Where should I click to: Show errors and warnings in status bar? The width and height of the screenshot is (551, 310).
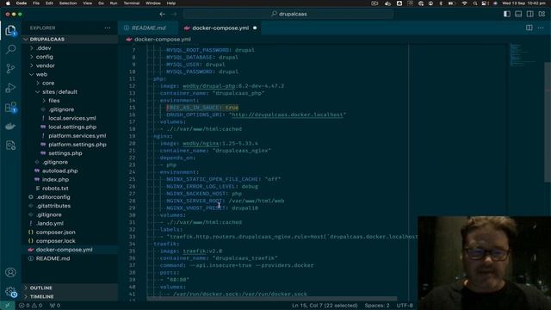[x=31, y=306]
